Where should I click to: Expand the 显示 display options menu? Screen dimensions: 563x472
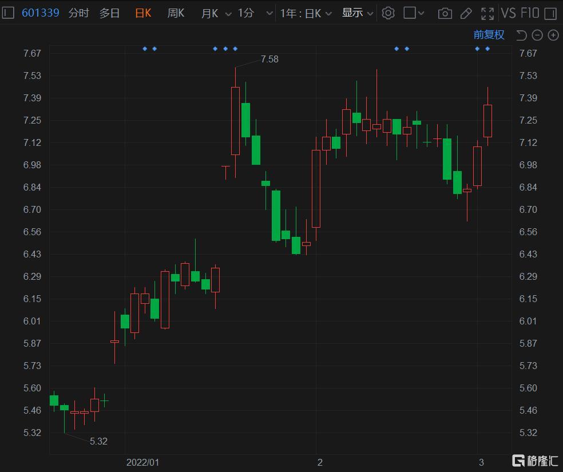(357, 13)
